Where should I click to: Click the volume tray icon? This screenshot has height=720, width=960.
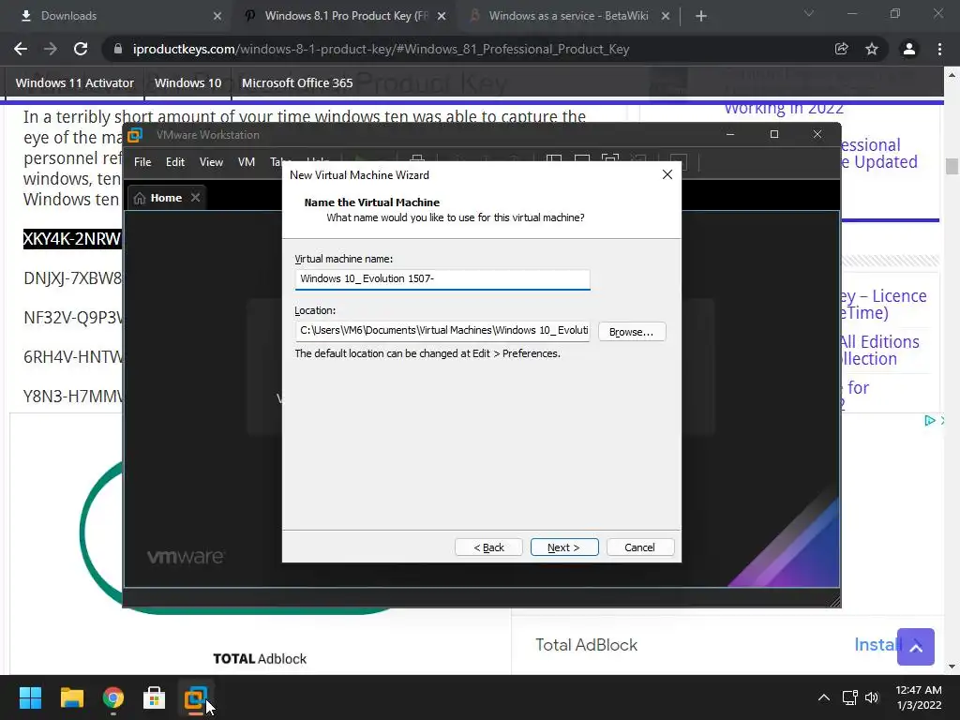click(x=872, y=697)
